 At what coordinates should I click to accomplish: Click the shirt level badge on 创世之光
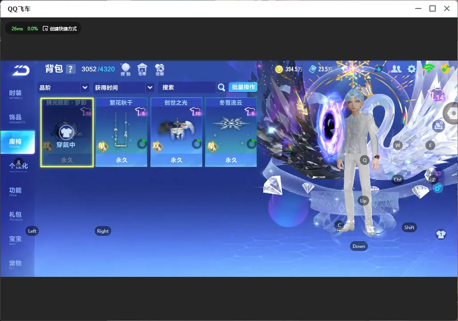(196, 111)
